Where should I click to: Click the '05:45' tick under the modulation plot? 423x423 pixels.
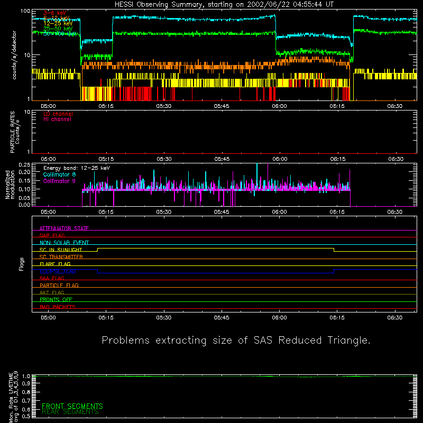(x=222, y=212)
